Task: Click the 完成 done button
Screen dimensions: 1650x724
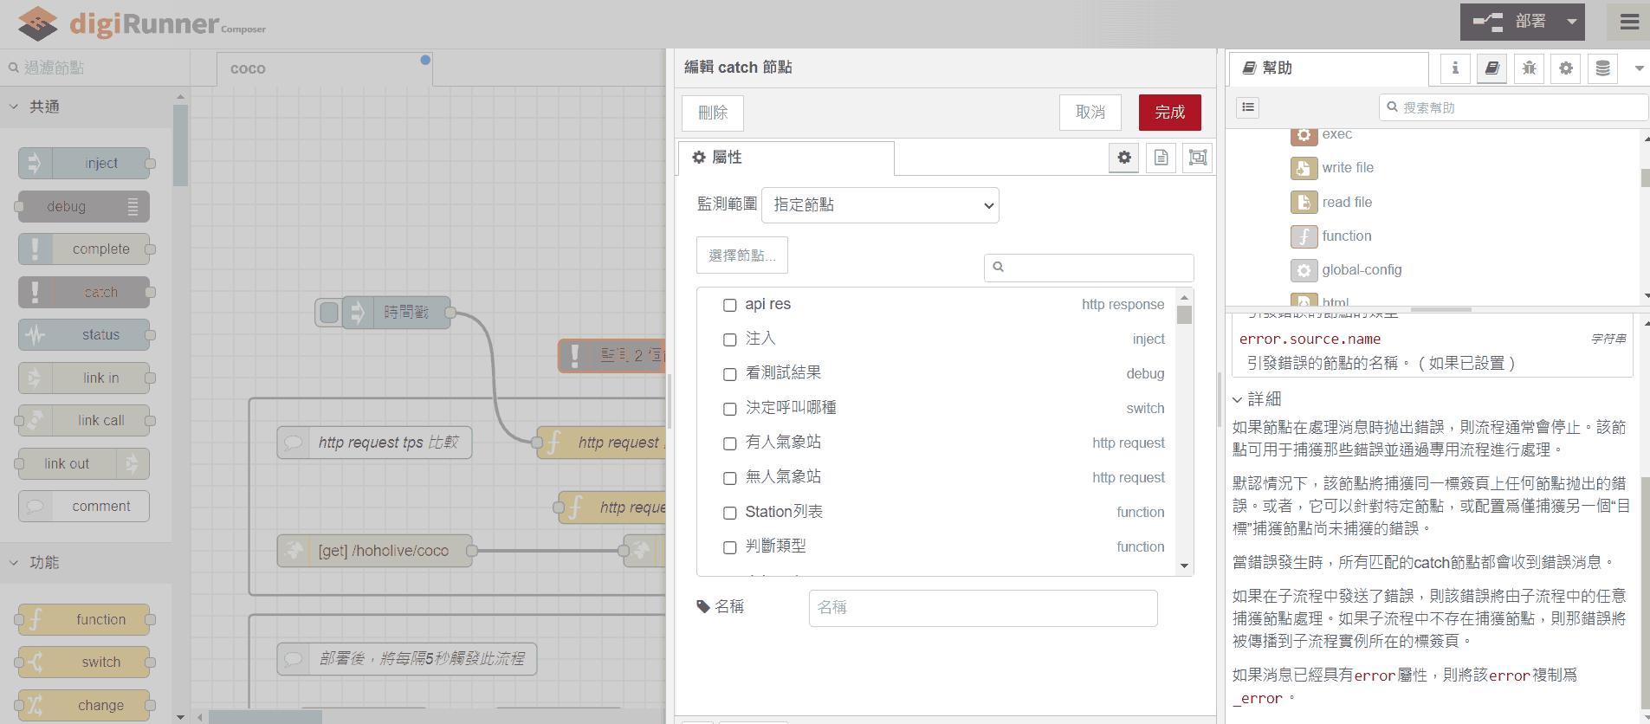Action: pos(1170,113)
